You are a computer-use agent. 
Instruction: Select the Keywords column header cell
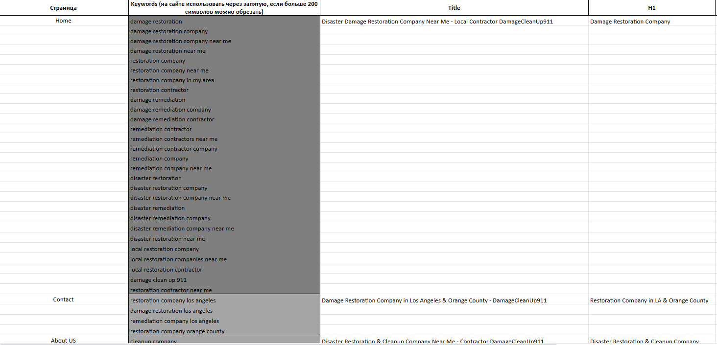click(x=224, y=8)
